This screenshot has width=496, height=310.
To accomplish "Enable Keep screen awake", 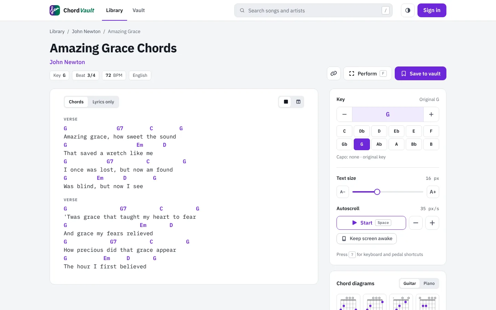I will 366,239.
